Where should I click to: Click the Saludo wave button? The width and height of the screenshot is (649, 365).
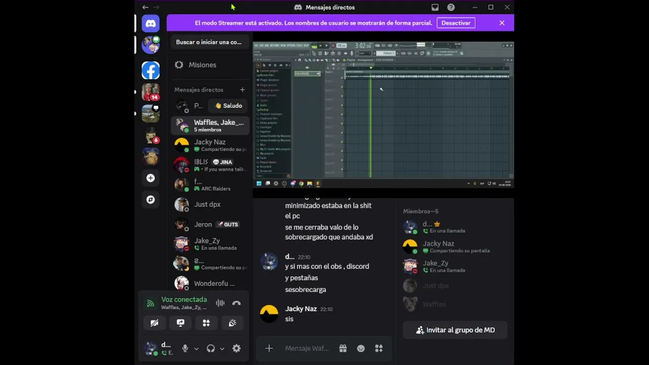coord(229,106)
